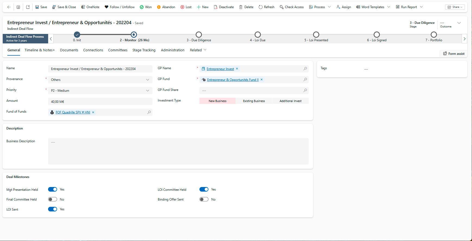Show next process stages arrow
Viewport: 472px width, 241px height.
(464, 39)
